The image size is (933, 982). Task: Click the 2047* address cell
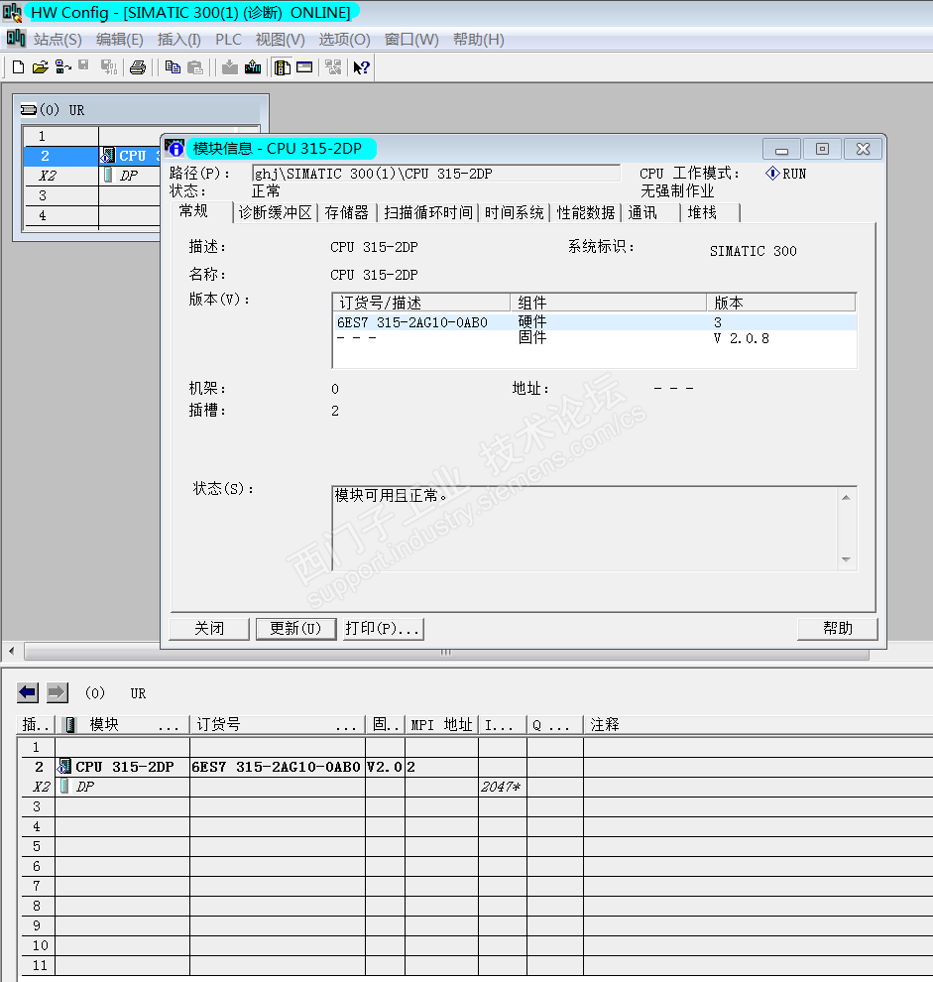point(502,787)
